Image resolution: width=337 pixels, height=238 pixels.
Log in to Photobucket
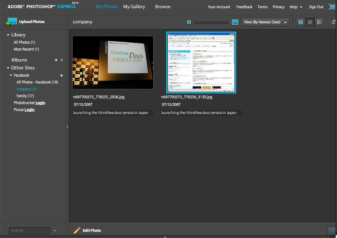[40, 103]
